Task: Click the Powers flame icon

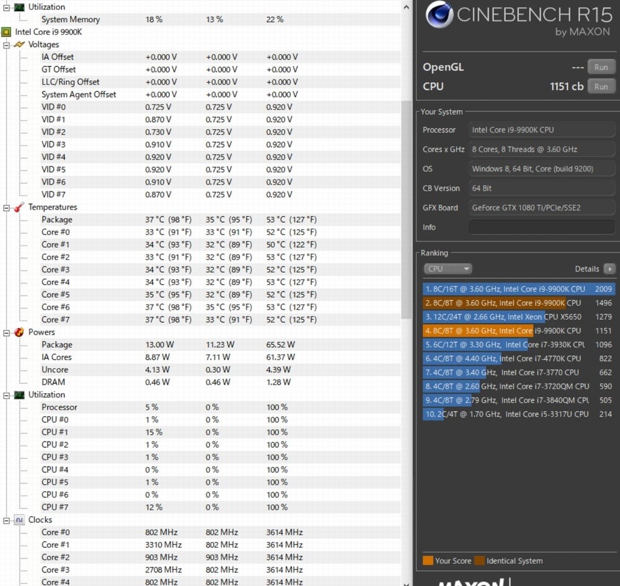Action: pos(19,332)
